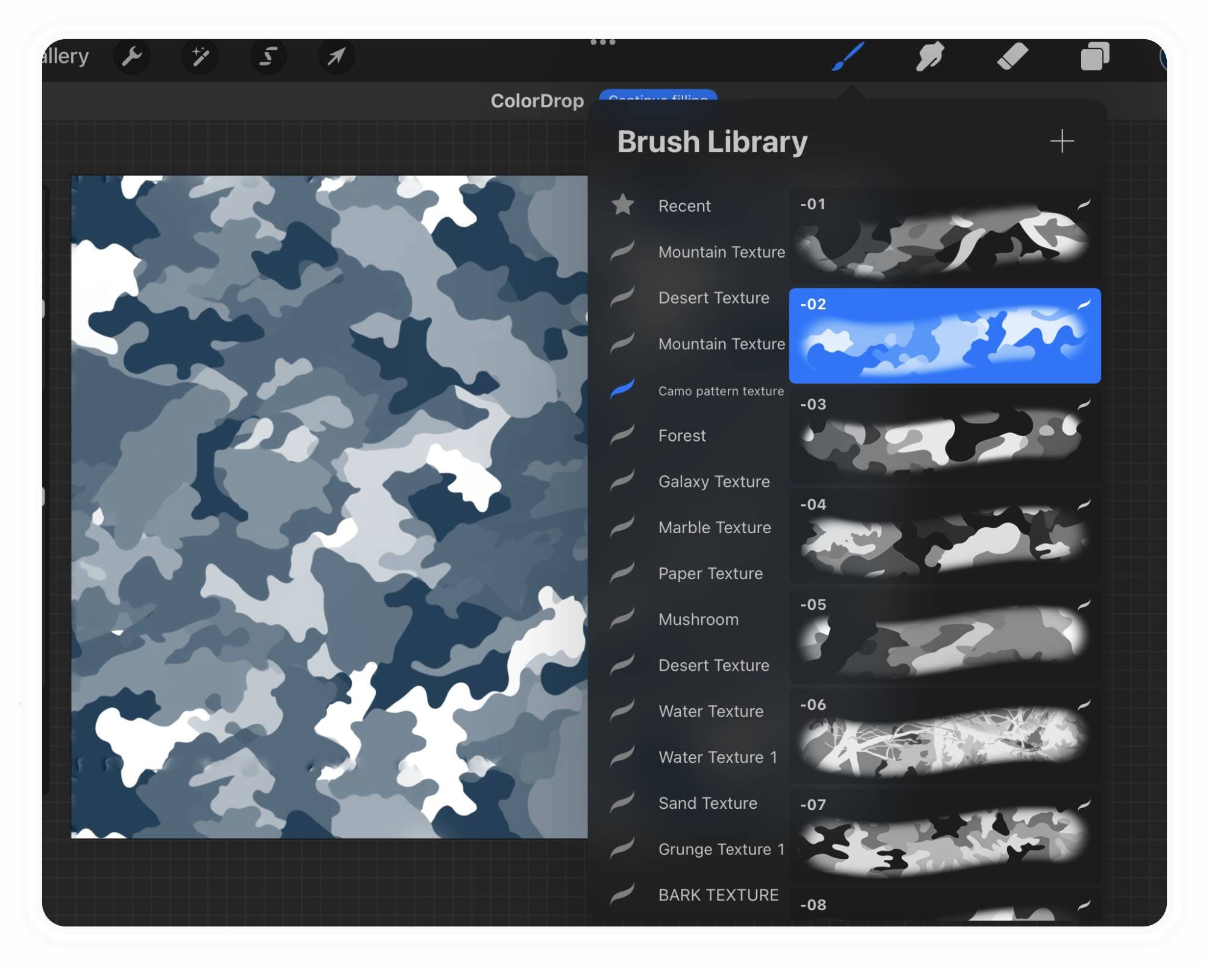Open the Selection tool
The image size is (1206, 965).
click(x=268, y=57)
